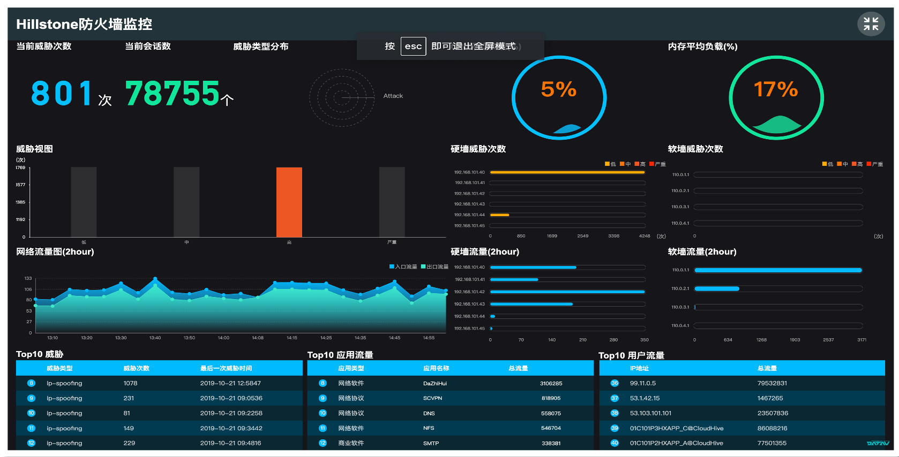899x457 pixels.
Task: Toggle 高 legend in 硬墙威胁次数 chart
Action: [640, 164]
